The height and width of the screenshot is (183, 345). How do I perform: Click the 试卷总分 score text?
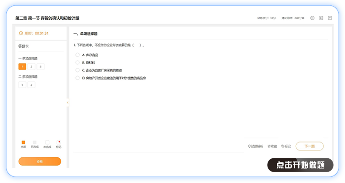tap(267, 18)
